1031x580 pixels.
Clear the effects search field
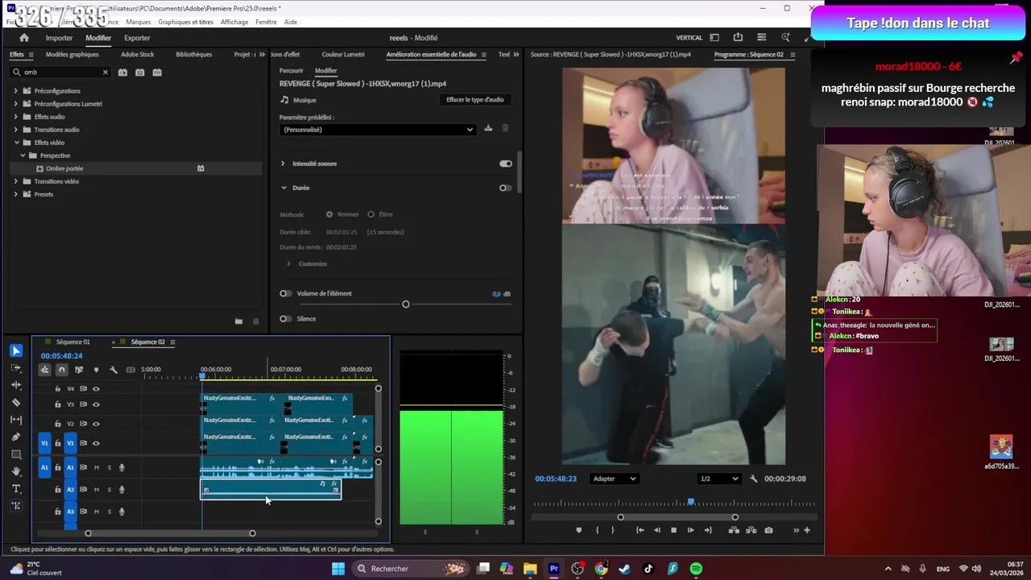[105, 72]
